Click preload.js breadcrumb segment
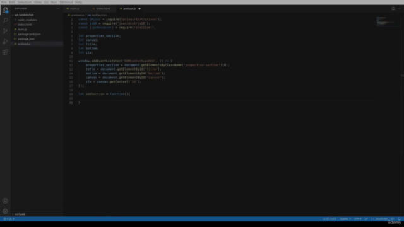 click(78, 15)
